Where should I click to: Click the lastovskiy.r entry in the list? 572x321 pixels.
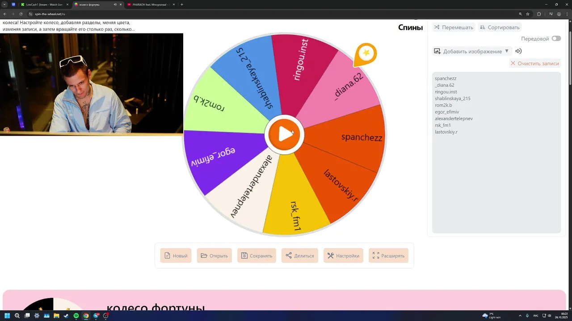coord(446,132)
